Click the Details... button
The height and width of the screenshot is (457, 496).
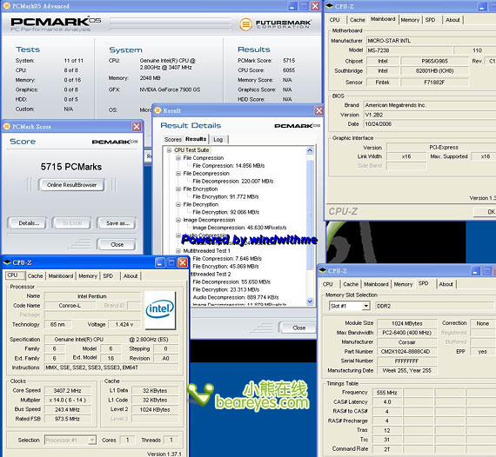click(x=27, y=223)
